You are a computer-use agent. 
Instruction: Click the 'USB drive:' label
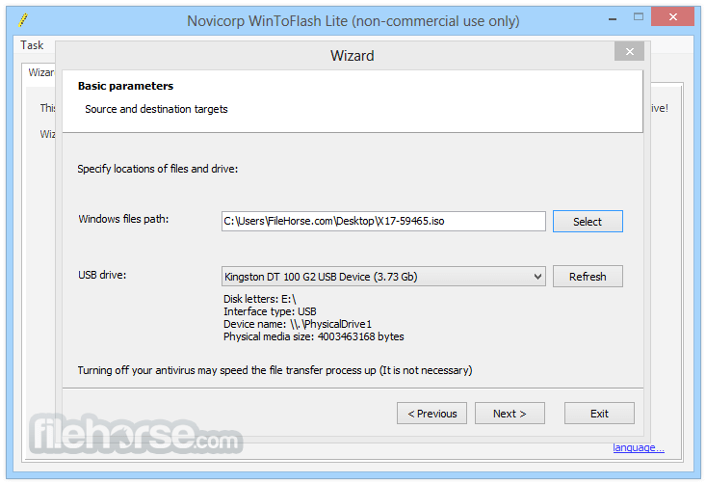tap(102, 275)
